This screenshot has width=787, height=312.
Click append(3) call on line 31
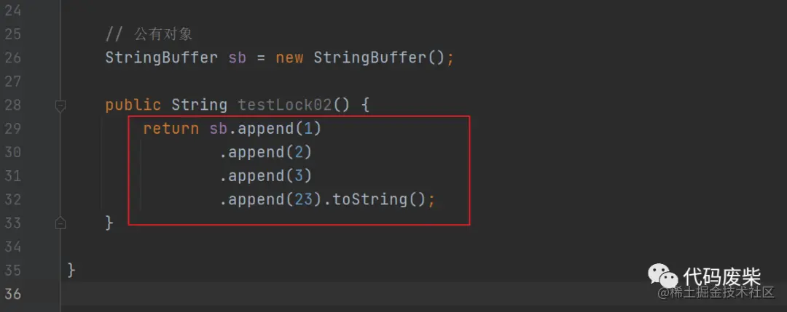[265, 176]
